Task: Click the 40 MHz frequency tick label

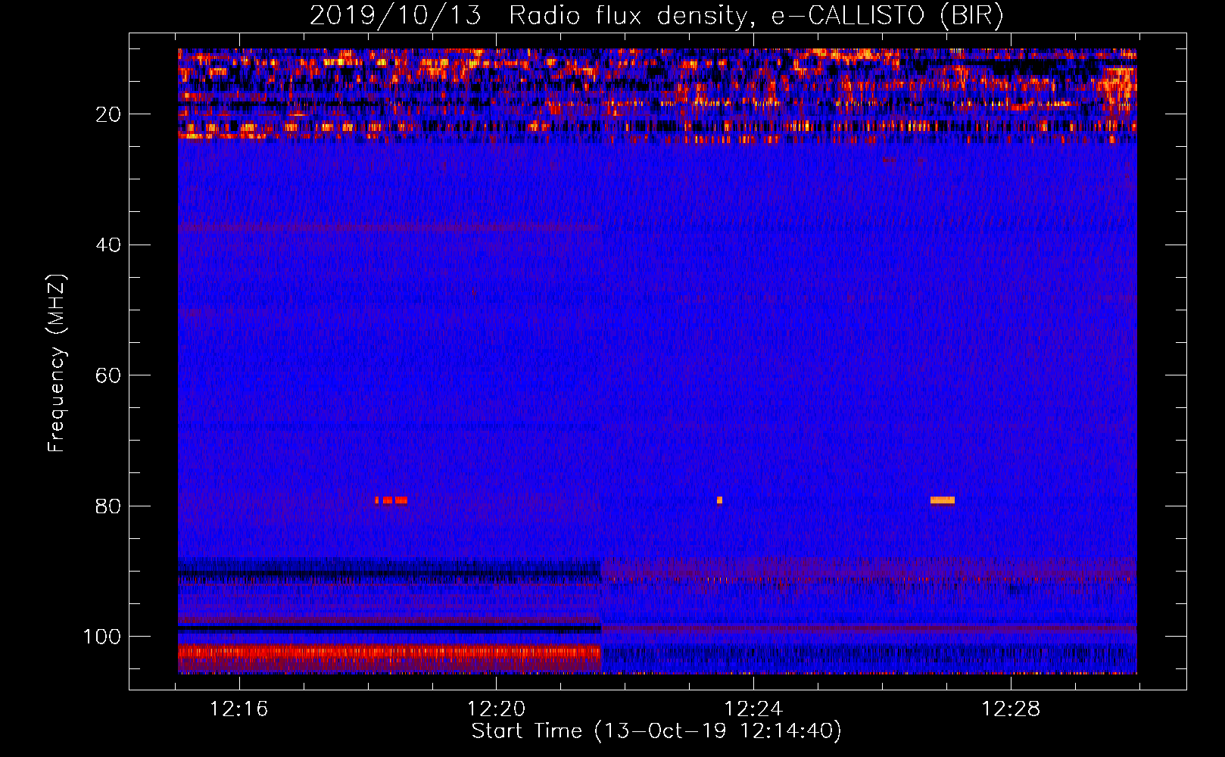Action: coord(109,245)
